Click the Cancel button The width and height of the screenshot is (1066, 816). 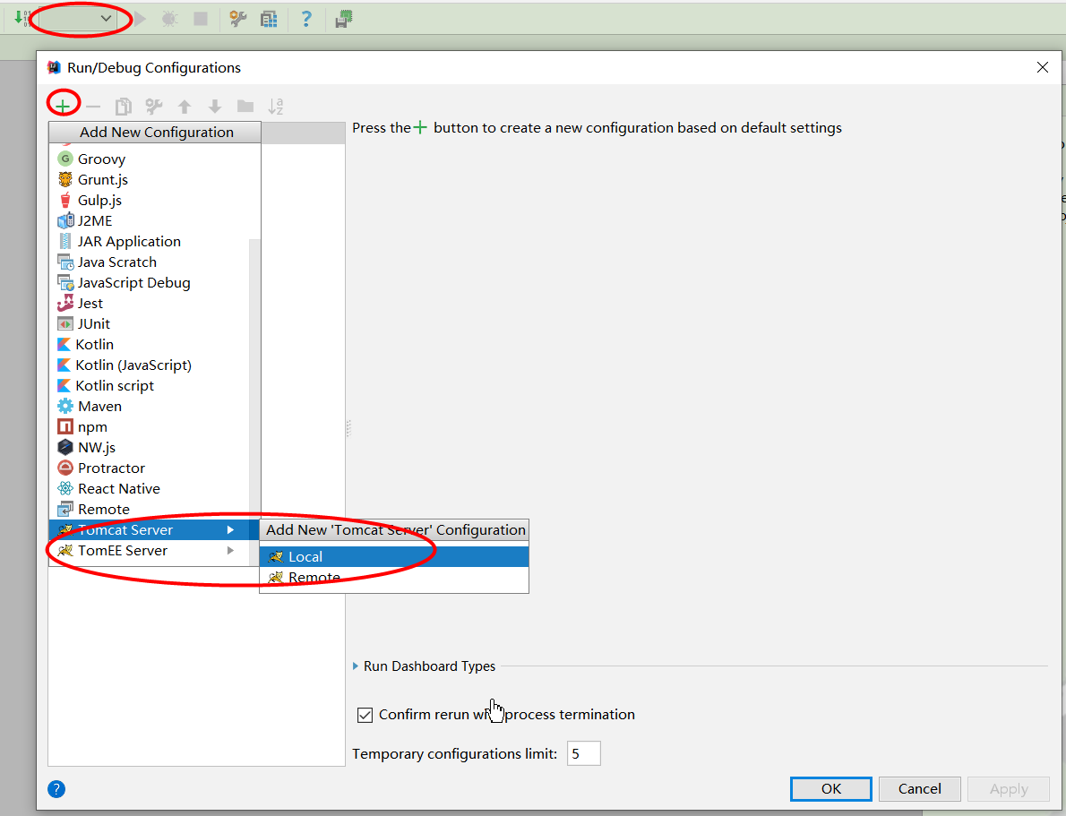coord(920,789)
